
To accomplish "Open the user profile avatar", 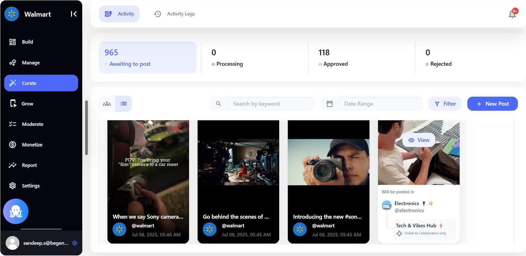I will (12, 243).
